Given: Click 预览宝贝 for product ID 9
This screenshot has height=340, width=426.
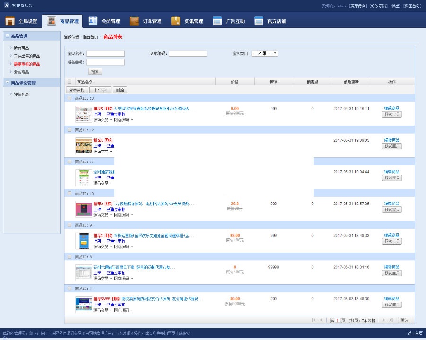Looking at the screenshot, I should click(x=392, y=241).
